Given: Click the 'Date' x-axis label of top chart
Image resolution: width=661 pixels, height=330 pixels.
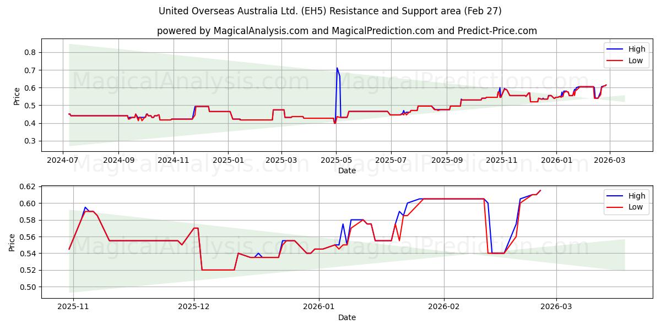Looking at the screenshot, I should 347,170.
